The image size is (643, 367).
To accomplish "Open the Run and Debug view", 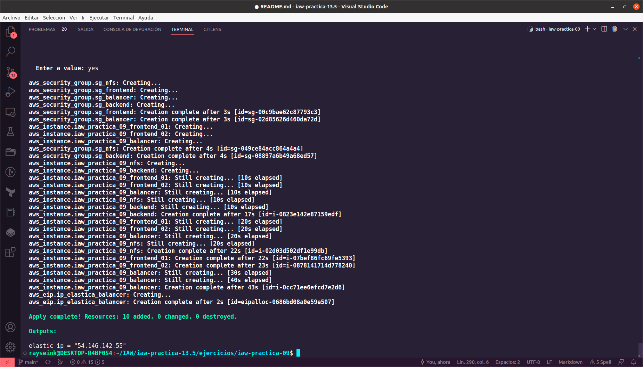I will click(x=10, y=91).
